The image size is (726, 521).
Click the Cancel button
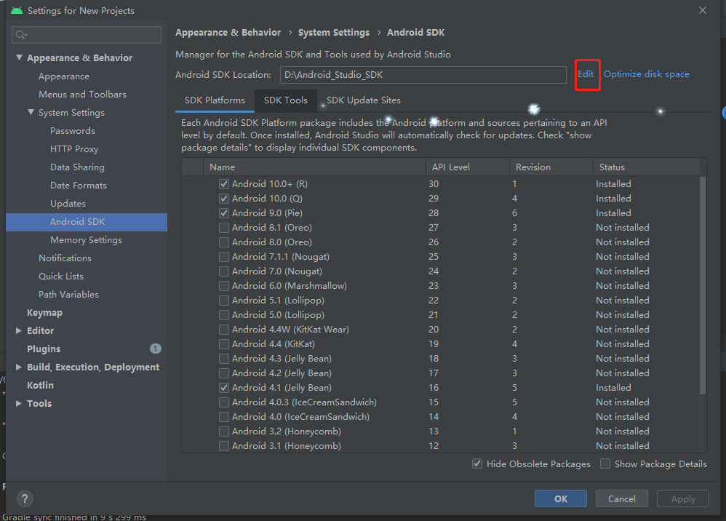622,498
